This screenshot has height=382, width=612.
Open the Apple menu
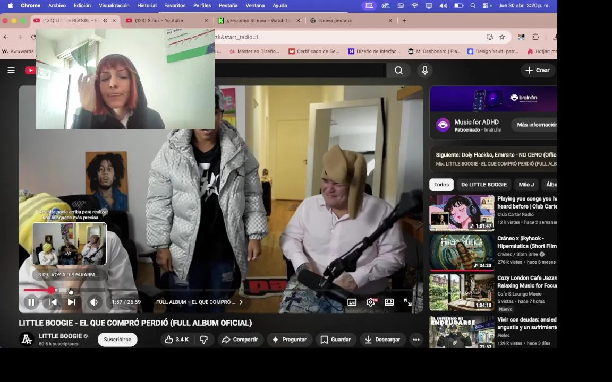11,5
